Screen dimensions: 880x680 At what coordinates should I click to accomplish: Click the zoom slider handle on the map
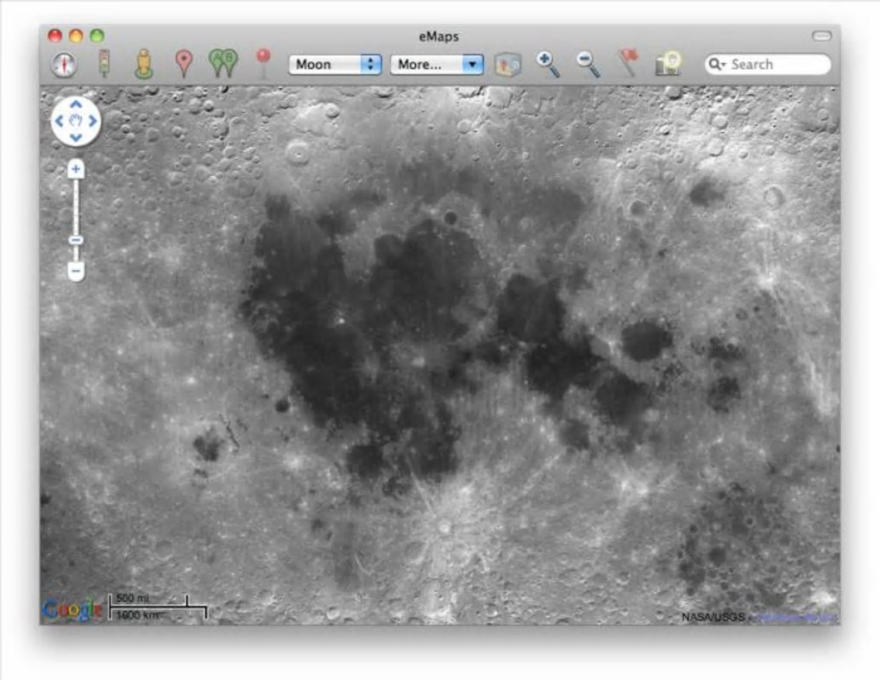coord(76,240)
